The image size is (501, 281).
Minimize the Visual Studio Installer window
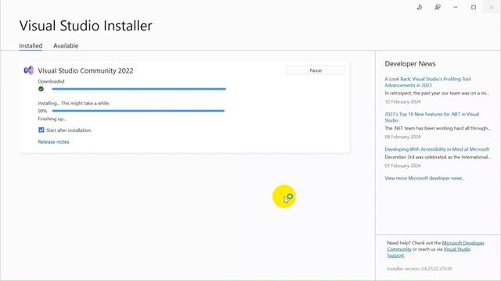click(456, 7)
